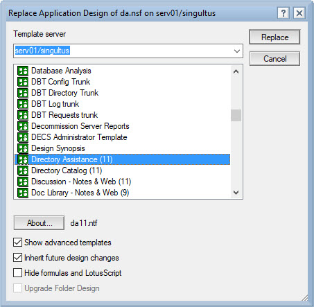Select Discussion - Notes & Web (11) entry

(123, 182)
